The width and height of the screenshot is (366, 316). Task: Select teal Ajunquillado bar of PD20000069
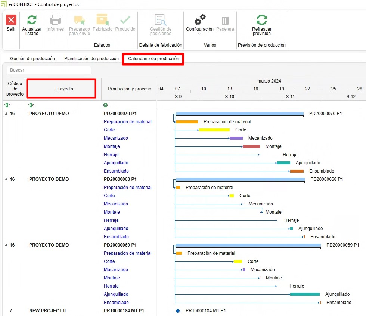[x=305, y=294]
